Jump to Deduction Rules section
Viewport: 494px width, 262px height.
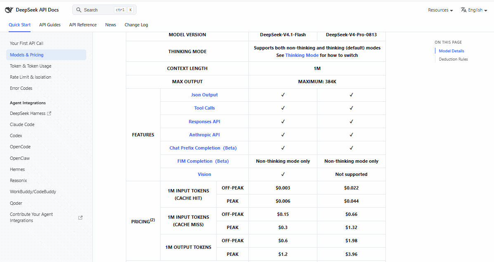[453, 59]
